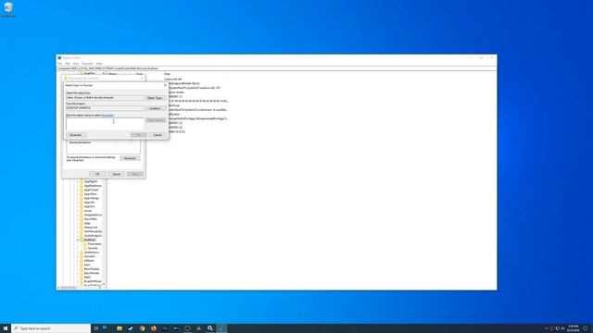Collapse the Audiosrv key
593x333 pixels.
(x=78, y=240)
